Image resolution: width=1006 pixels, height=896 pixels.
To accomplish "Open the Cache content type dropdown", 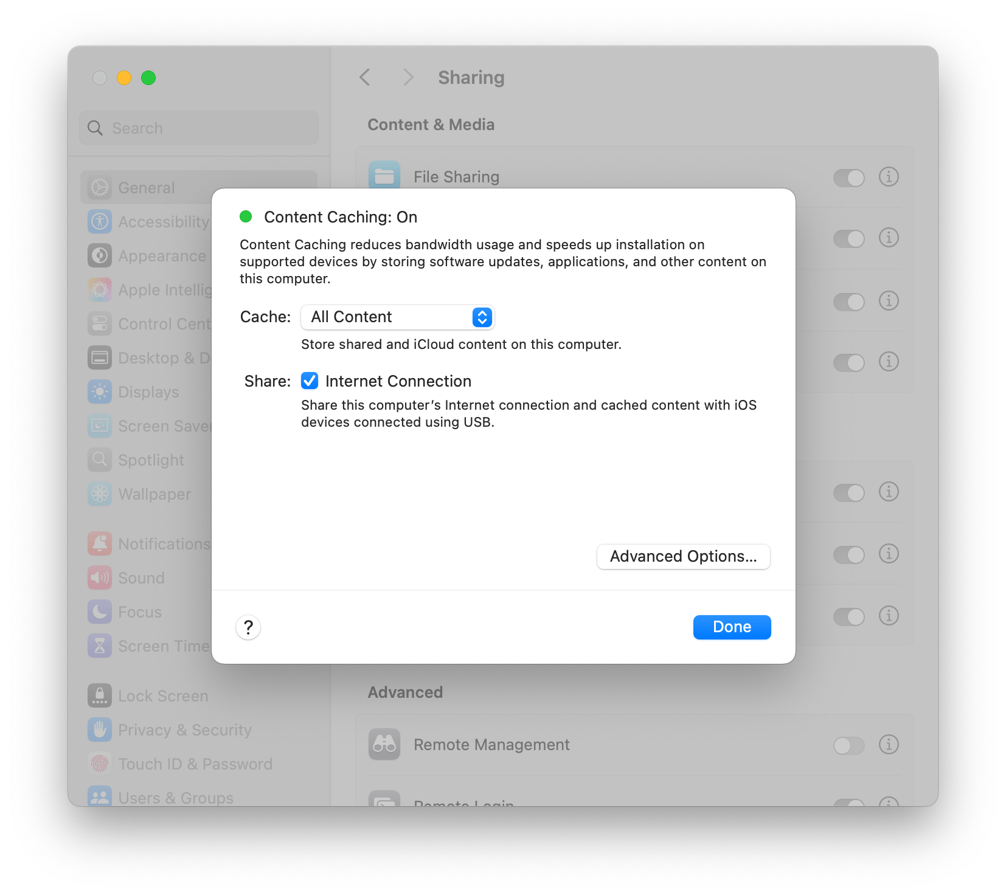I will tap(398, 317).
